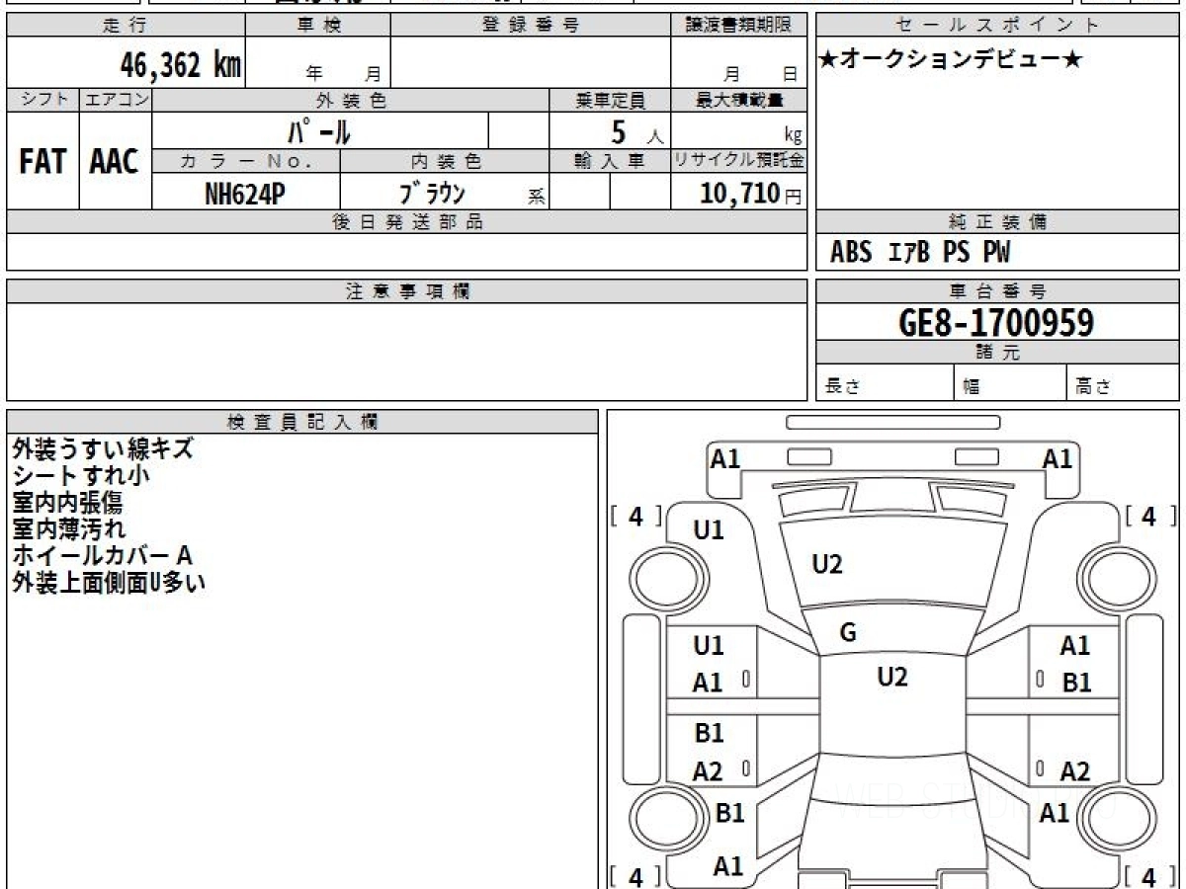Select the A1 mark on the left front door
Screen dimensions: 1186x889
(x=708, y=683)
